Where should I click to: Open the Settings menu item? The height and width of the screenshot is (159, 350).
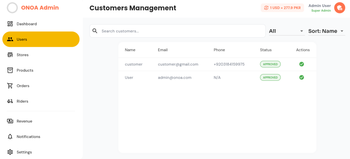pos(41,152)
